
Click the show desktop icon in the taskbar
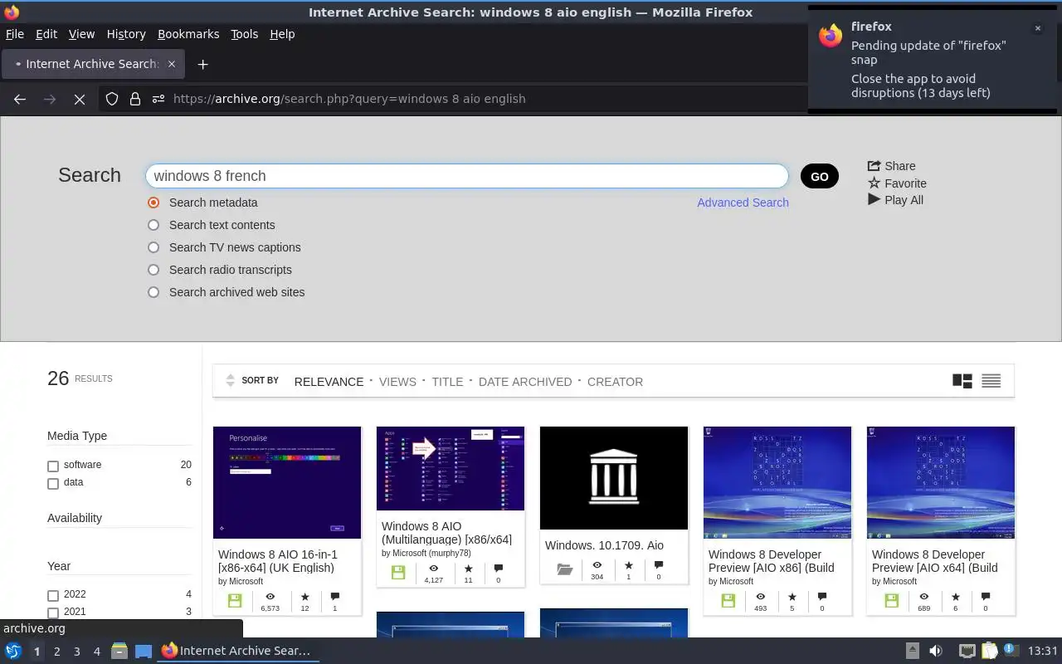point(144,651)
